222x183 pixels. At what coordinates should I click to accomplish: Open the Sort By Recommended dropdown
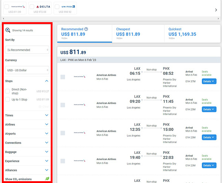click(27, 50)
